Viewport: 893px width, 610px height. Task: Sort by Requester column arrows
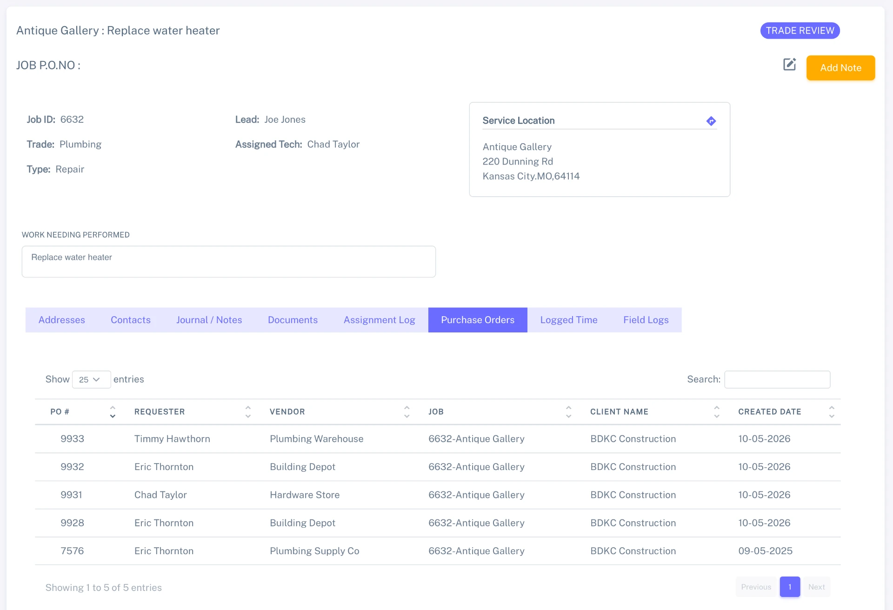point(248,411)
